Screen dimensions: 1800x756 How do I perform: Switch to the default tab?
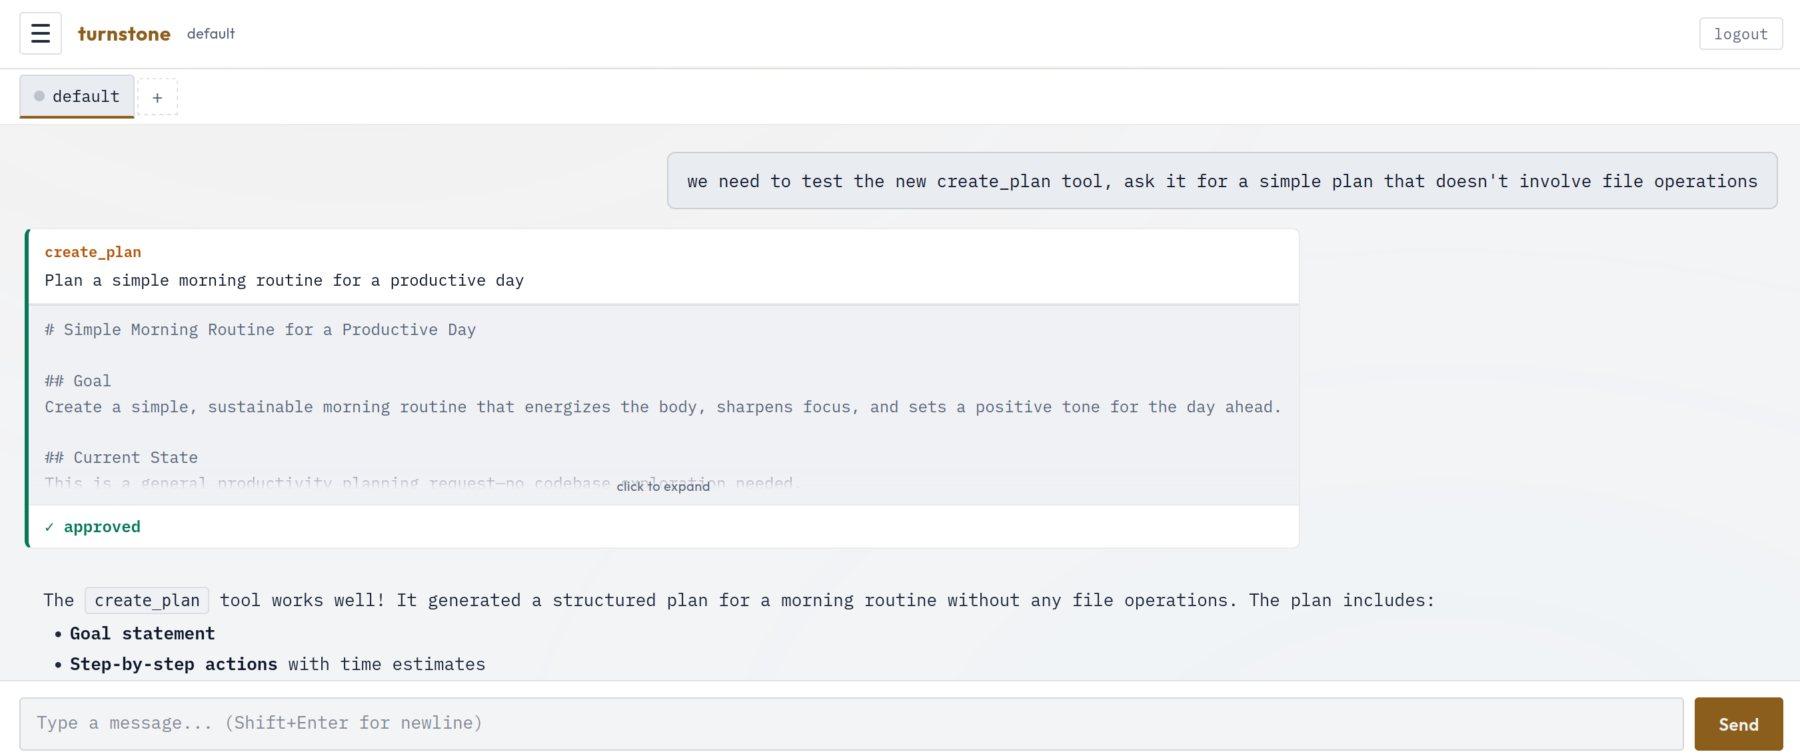coord(85,97)
